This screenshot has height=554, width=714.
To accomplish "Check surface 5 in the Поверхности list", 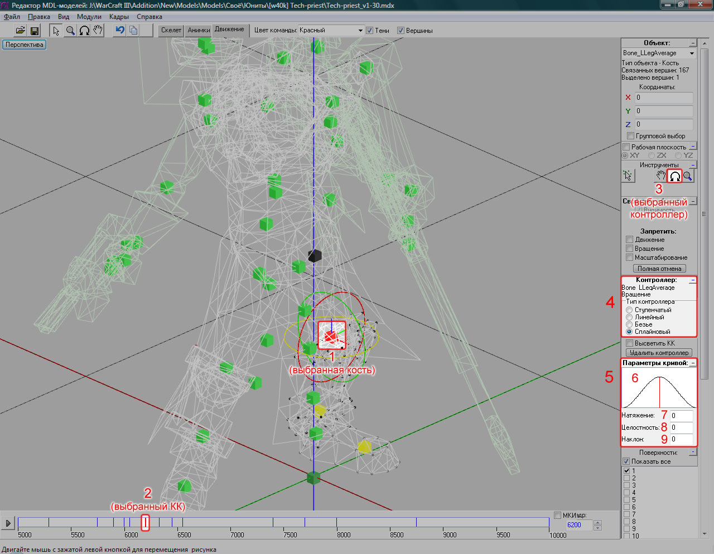I will pyautogui.click(x=626, y=500).
